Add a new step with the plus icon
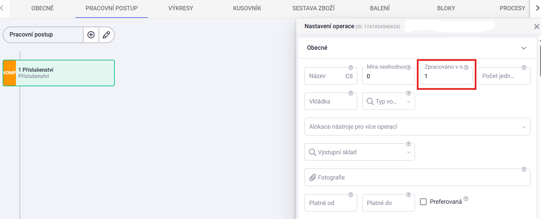 [91, 35]
